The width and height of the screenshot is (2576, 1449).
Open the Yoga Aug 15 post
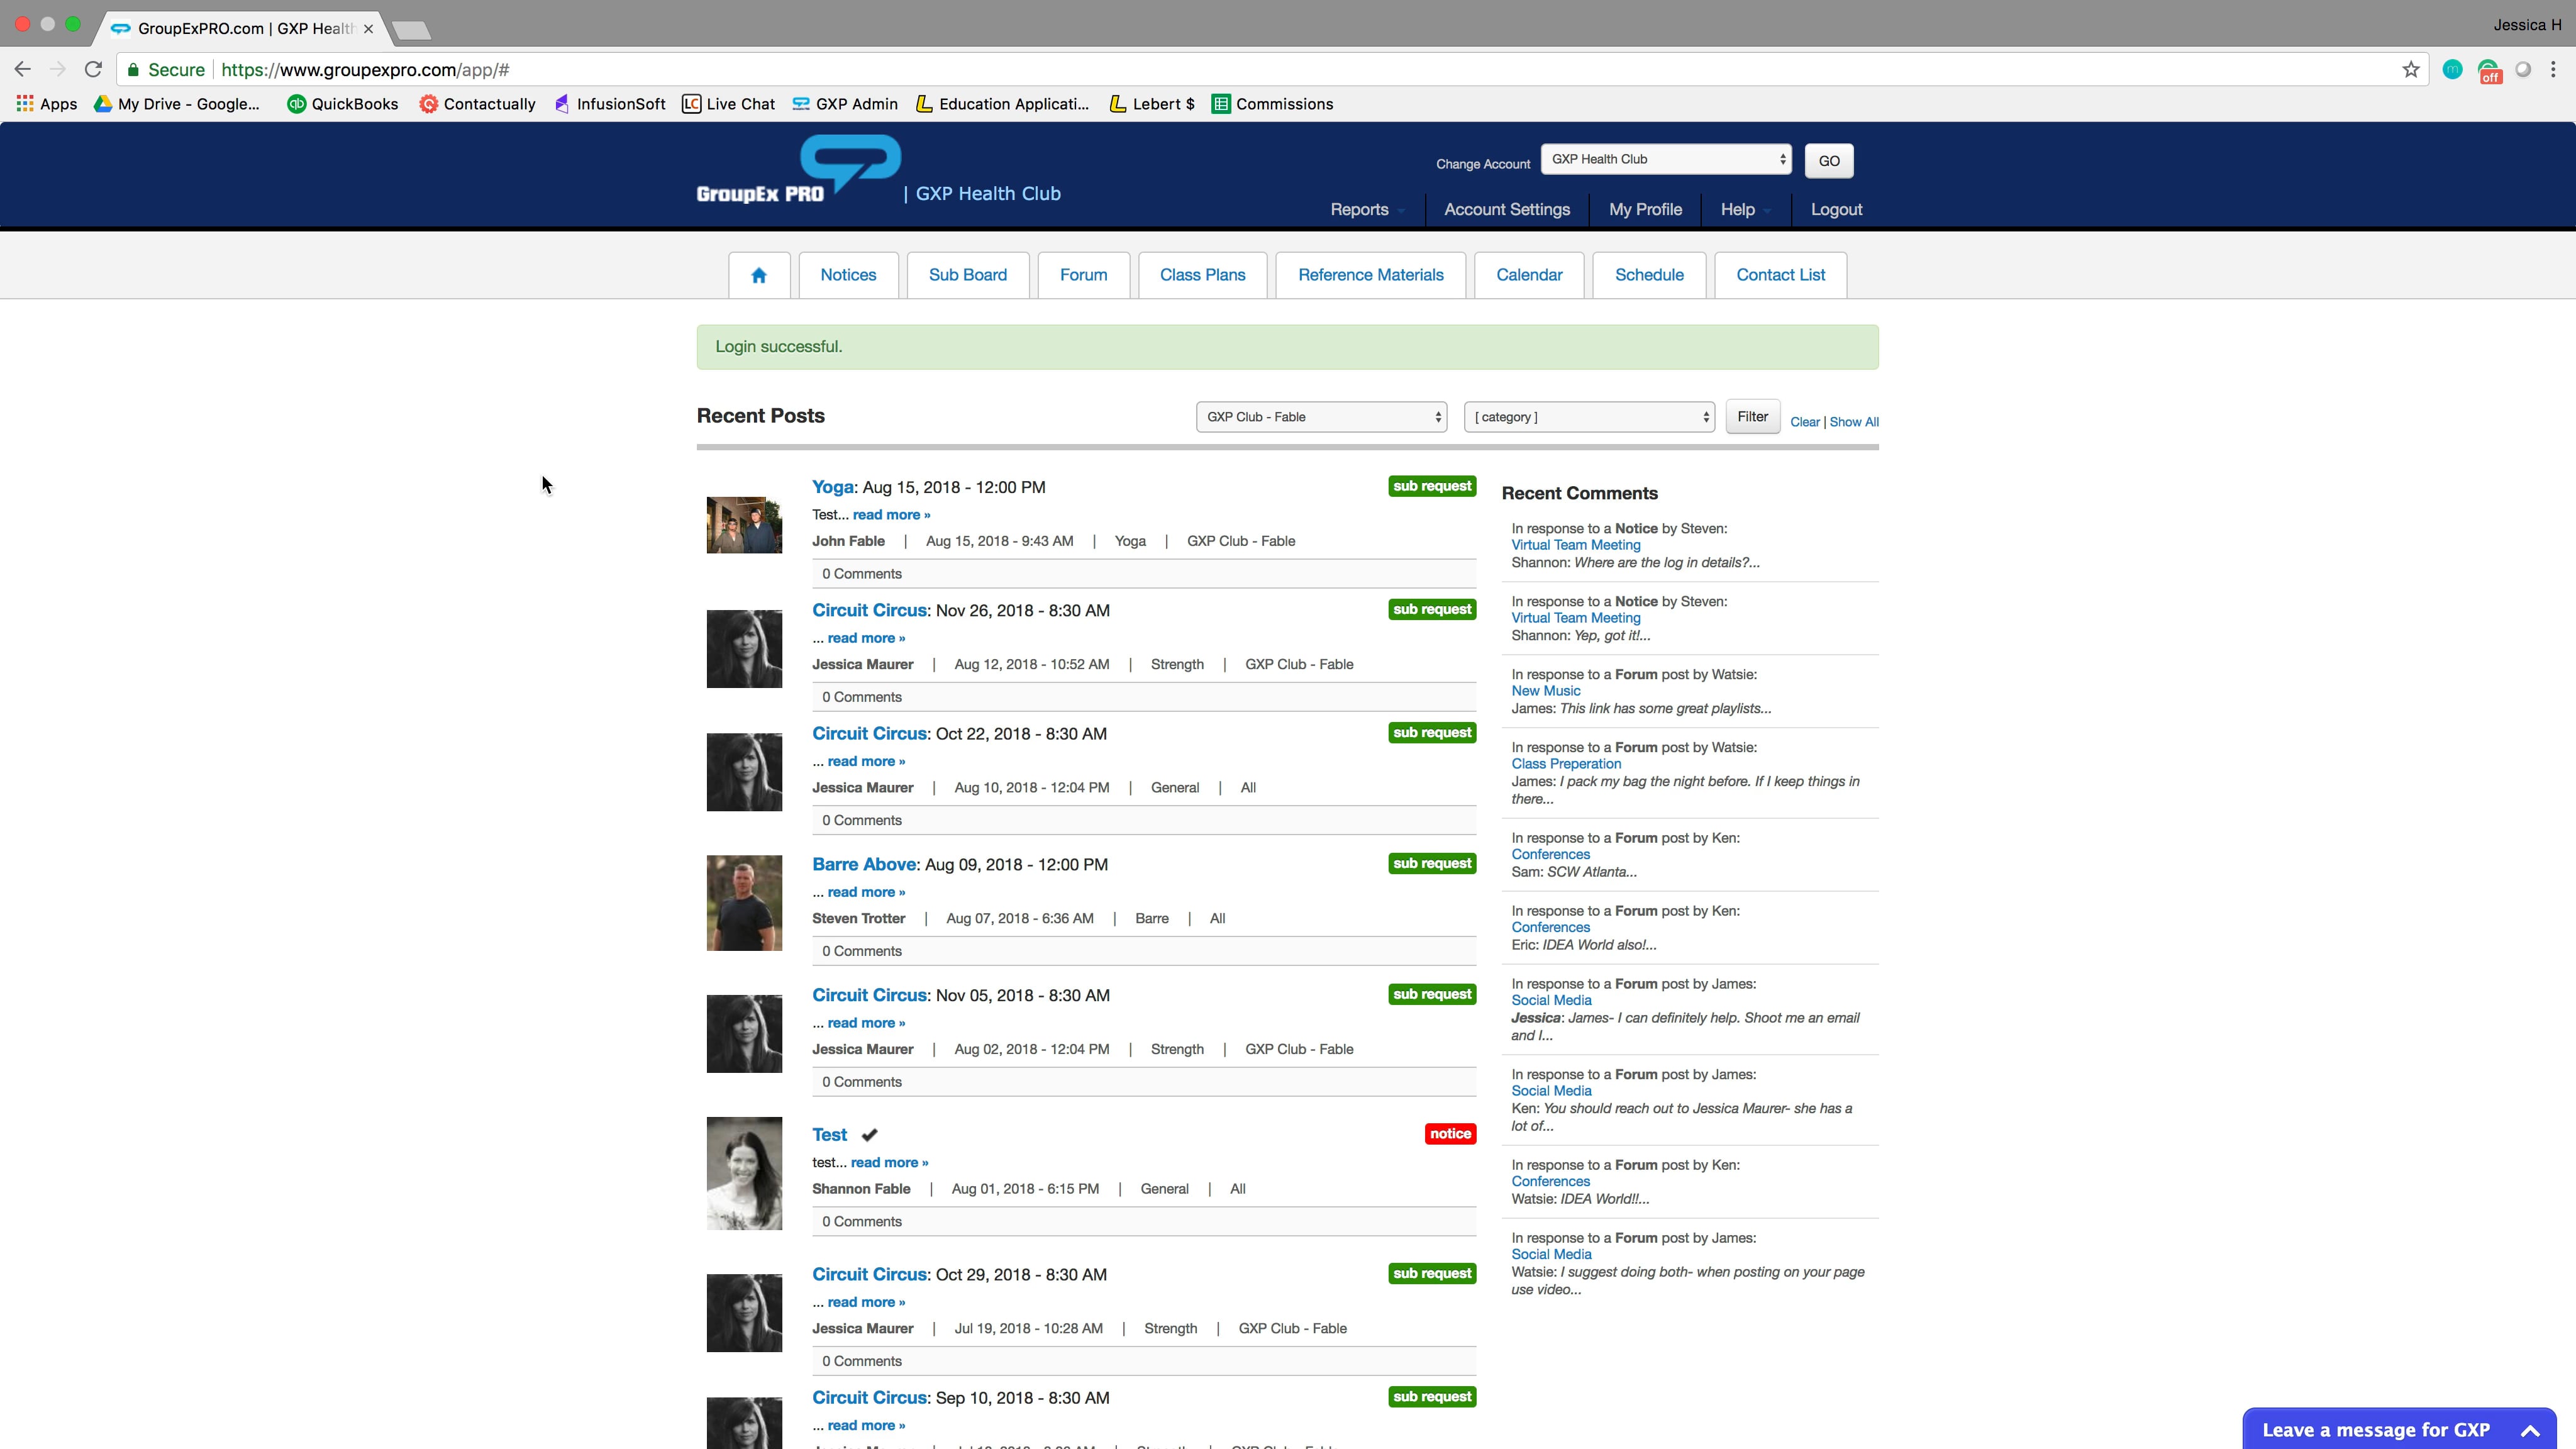(833, 487)
